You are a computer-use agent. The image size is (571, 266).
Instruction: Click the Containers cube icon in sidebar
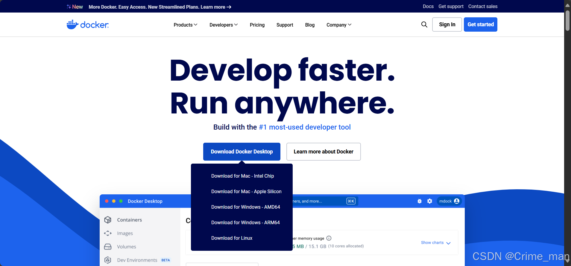pos(108,220)
